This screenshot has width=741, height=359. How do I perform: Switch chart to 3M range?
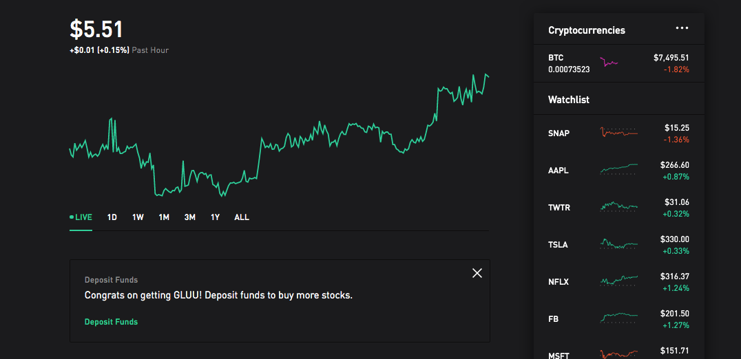coord(190,217)
